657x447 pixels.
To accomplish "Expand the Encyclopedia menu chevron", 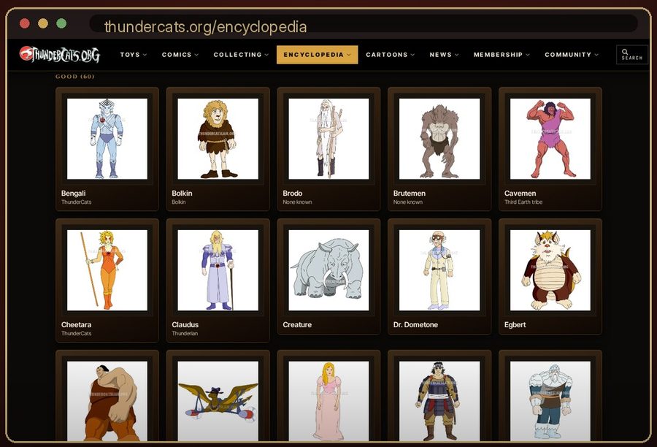I will pos(349,55).
